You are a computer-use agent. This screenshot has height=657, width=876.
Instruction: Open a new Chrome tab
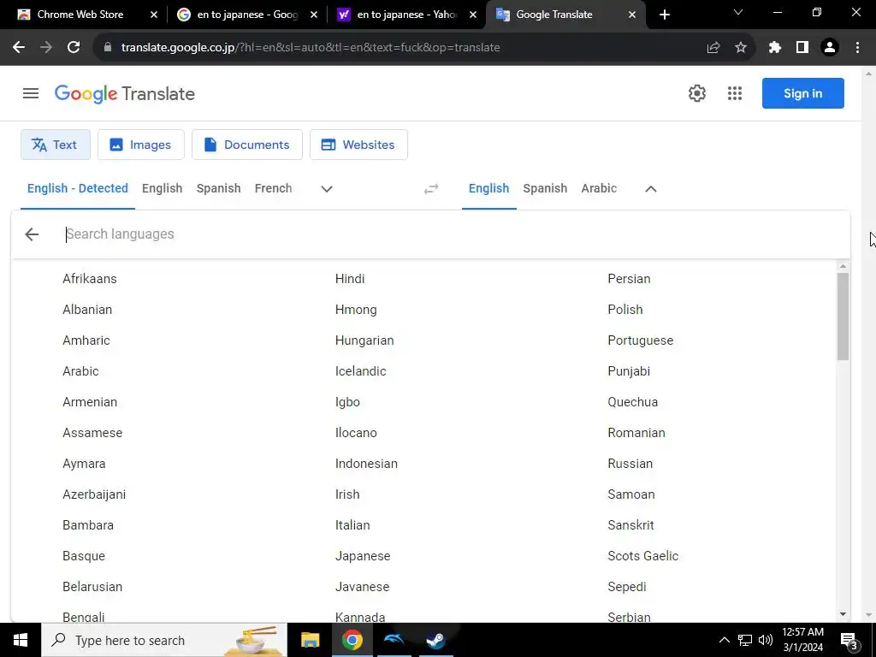coord(664,15)
